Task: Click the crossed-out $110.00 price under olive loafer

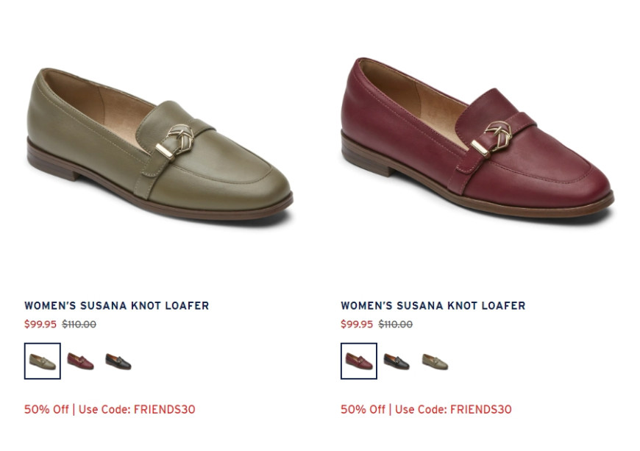Action: tap(79, 324)
